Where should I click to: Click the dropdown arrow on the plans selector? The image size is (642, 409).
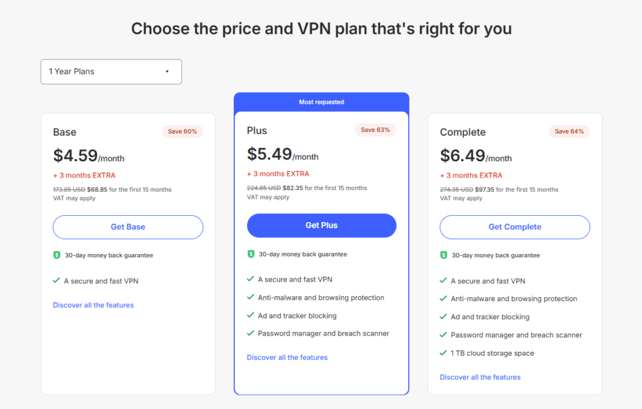click(x=167, y=71)
